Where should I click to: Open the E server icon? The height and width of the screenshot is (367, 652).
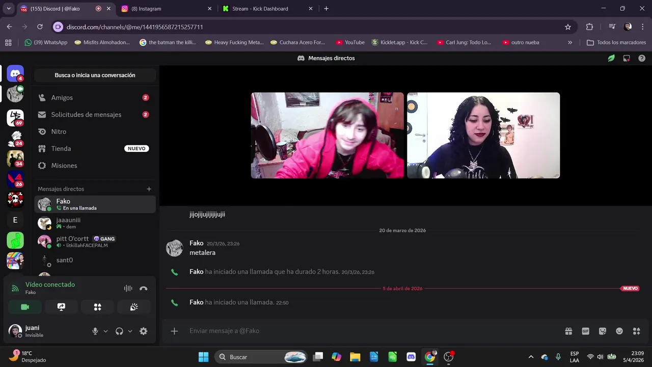[x=15, y=220]
